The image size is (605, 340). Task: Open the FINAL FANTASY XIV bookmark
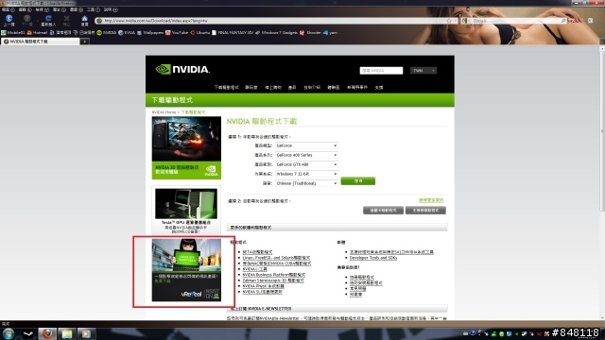(x=233, y=33)
